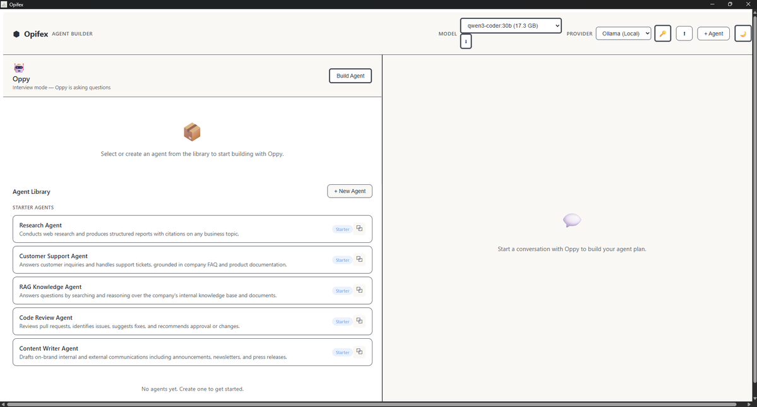Screen dimensions: 757x407
Task: Click the Starter badge on Customer Support Agent
Action: [x=342, y=261]
